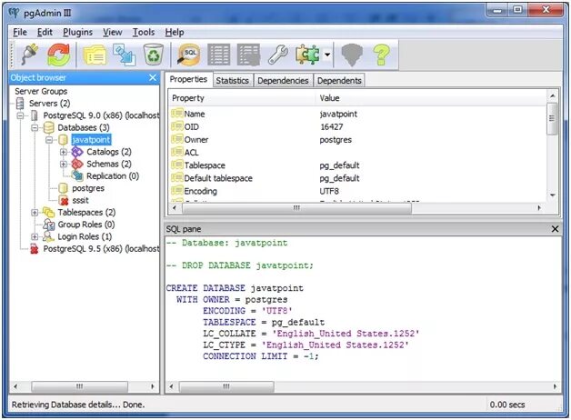The image size is (571, 420).
Task: Click the Property column header
Action: pyautogui.click(x=242, y=98)
